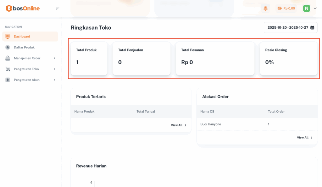The image size is (322, 187).
Task: Open the green N user avatar
Action: (307, 9)
